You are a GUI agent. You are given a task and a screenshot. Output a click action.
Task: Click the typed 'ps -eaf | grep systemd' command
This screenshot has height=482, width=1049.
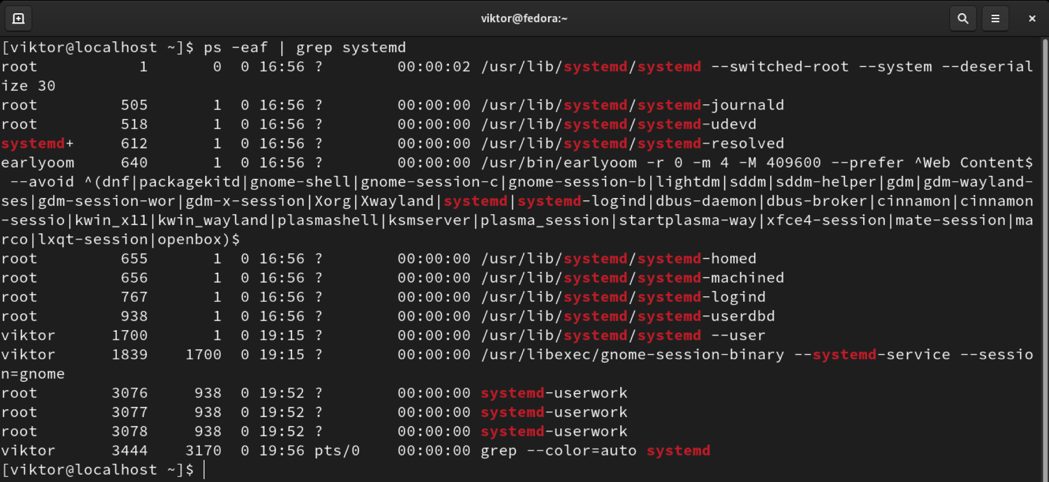[x=305, y=48]
